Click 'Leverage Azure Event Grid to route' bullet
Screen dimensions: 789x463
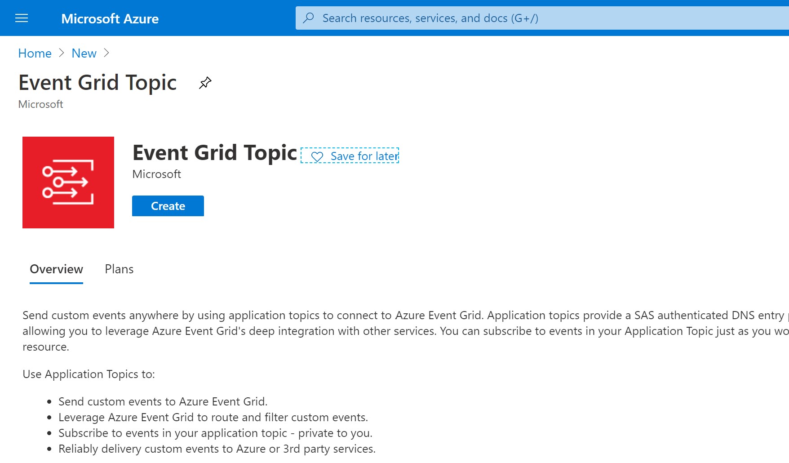(213, 417)
